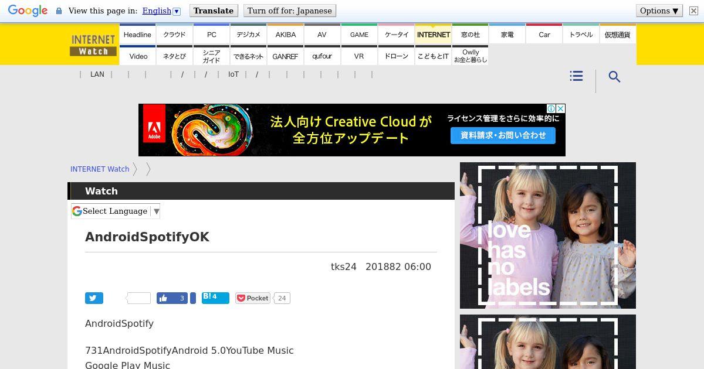Viewport: 704px width, 369px height.
Task: Save the article to Pocket
Action: pyautogui.click(x=253, y=298)
